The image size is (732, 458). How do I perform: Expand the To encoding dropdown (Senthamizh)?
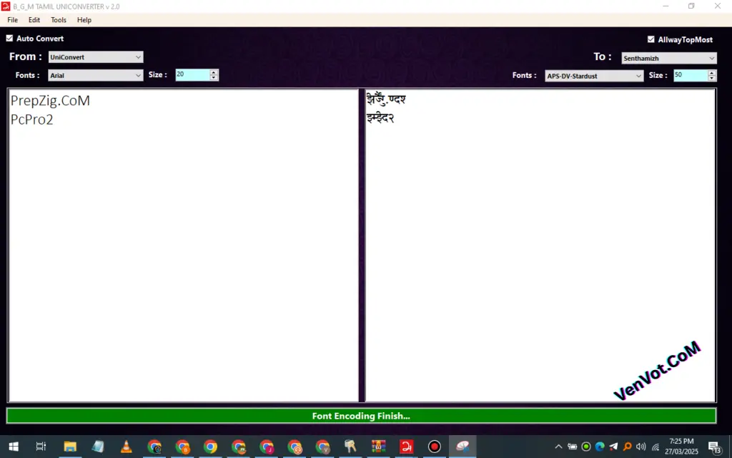(669, 58)
